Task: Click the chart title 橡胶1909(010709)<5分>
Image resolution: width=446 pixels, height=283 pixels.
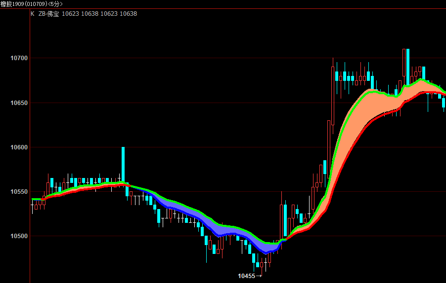Action: point(32,4)
